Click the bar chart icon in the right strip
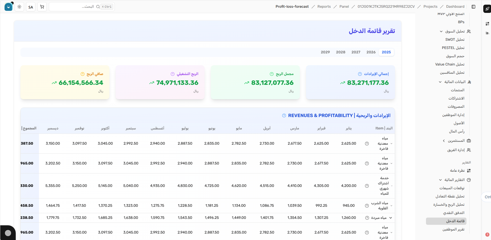The image size is (491, 240). coord(488,33)
